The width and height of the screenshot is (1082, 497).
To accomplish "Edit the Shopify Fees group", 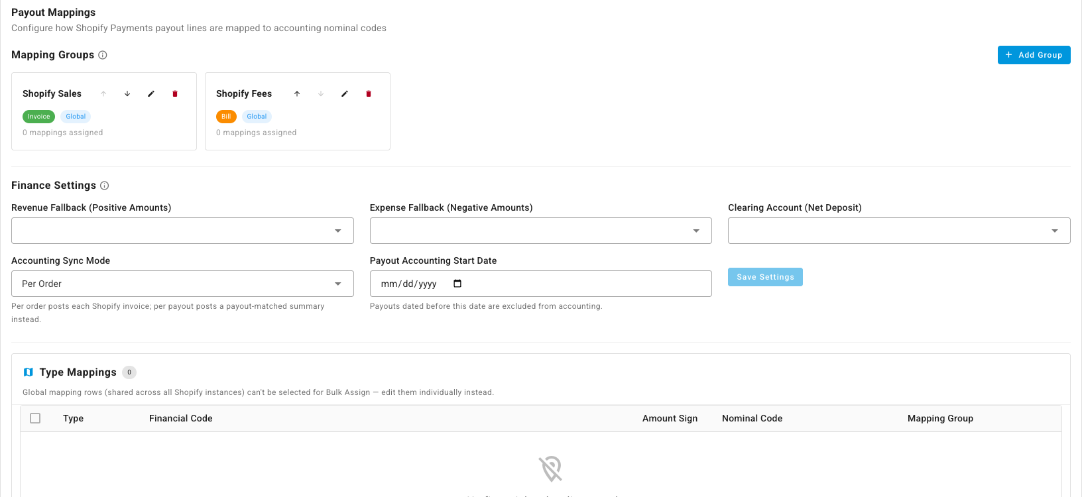I will (x=345, y=93).
